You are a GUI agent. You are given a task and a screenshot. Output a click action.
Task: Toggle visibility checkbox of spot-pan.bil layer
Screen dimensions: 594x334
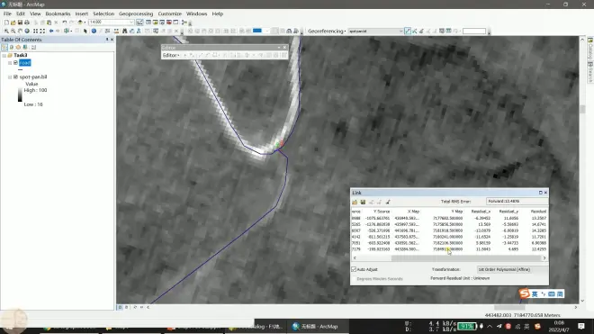15,77
